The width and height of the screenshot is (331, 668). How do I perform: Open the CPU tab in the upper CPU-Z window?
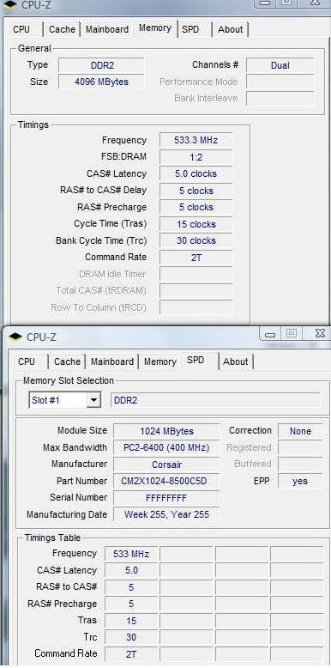click(x=22, y=29)
